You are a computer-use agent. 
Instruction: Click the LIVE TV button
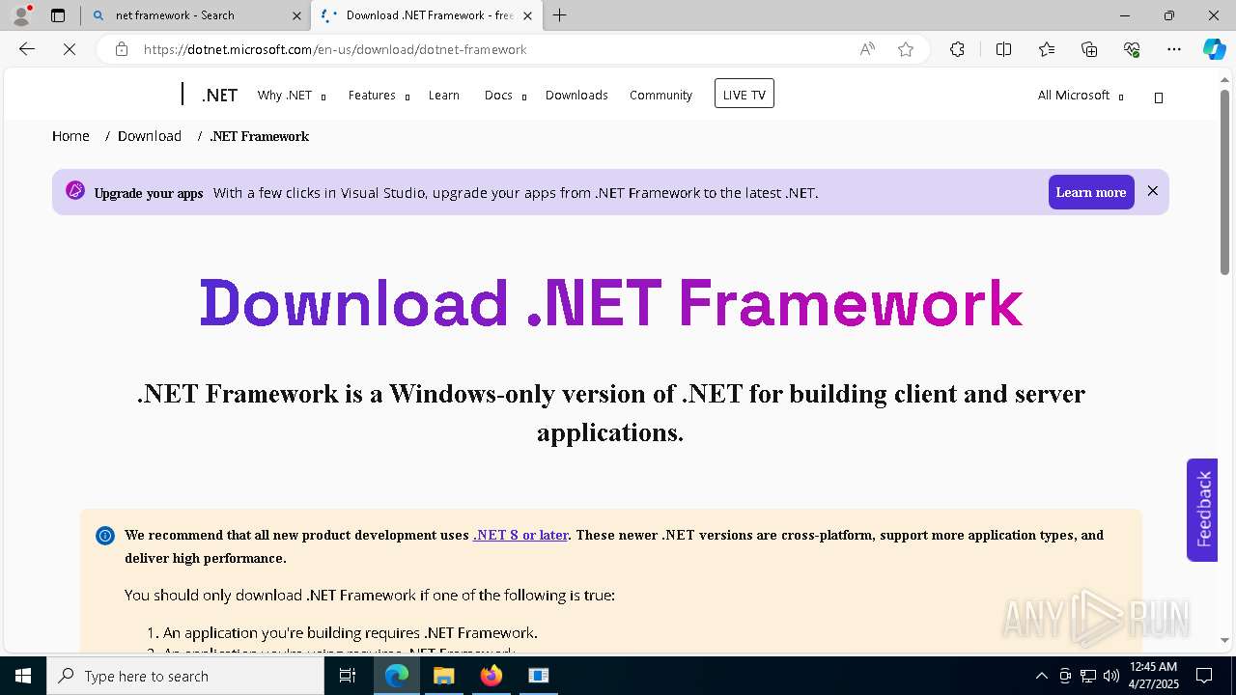[x=744, y=94]
